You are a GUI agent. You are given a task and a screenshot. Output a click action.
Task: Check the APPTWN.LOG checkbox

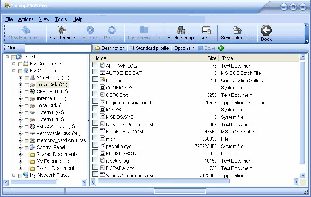pos(95,64)
